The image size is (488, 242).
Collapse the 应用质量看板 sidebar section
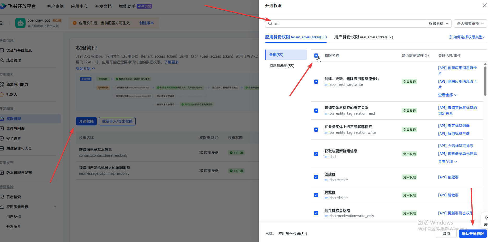pos(55,207)
